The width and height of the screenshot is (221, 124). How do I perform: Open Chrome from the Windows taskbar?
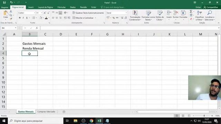[x=91, y=121]
